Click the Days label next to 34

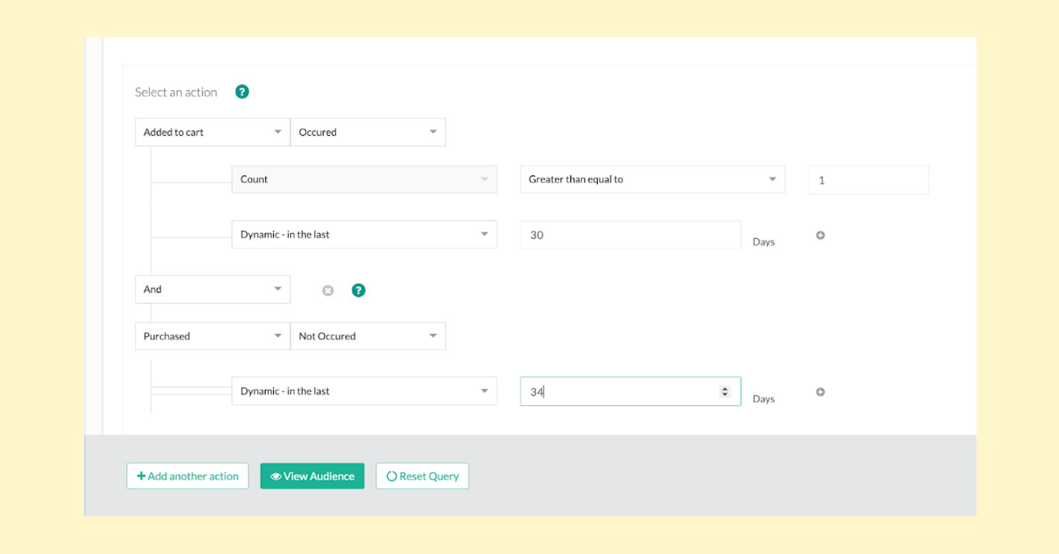(763, 399)
